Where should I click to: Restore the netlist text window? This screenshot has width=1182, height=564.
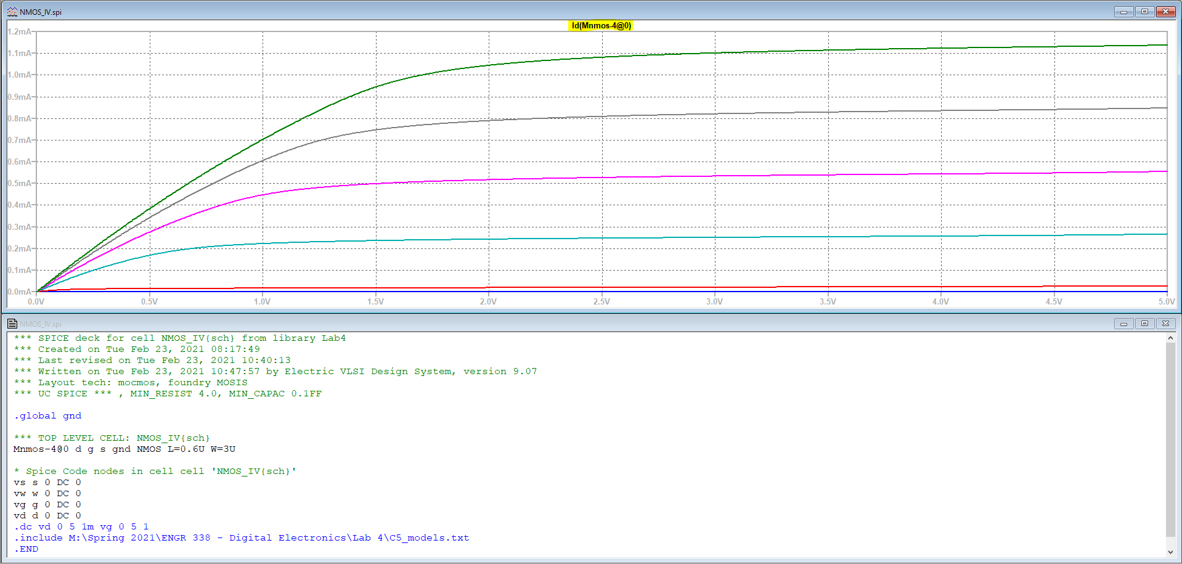tap(1144, 324)
